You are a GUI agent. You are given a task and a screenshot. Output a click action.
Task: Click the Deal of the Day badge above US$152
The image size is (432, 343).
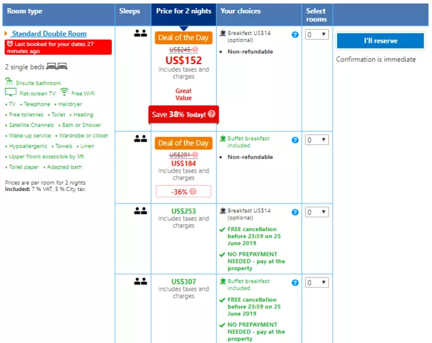pos(183,38)
